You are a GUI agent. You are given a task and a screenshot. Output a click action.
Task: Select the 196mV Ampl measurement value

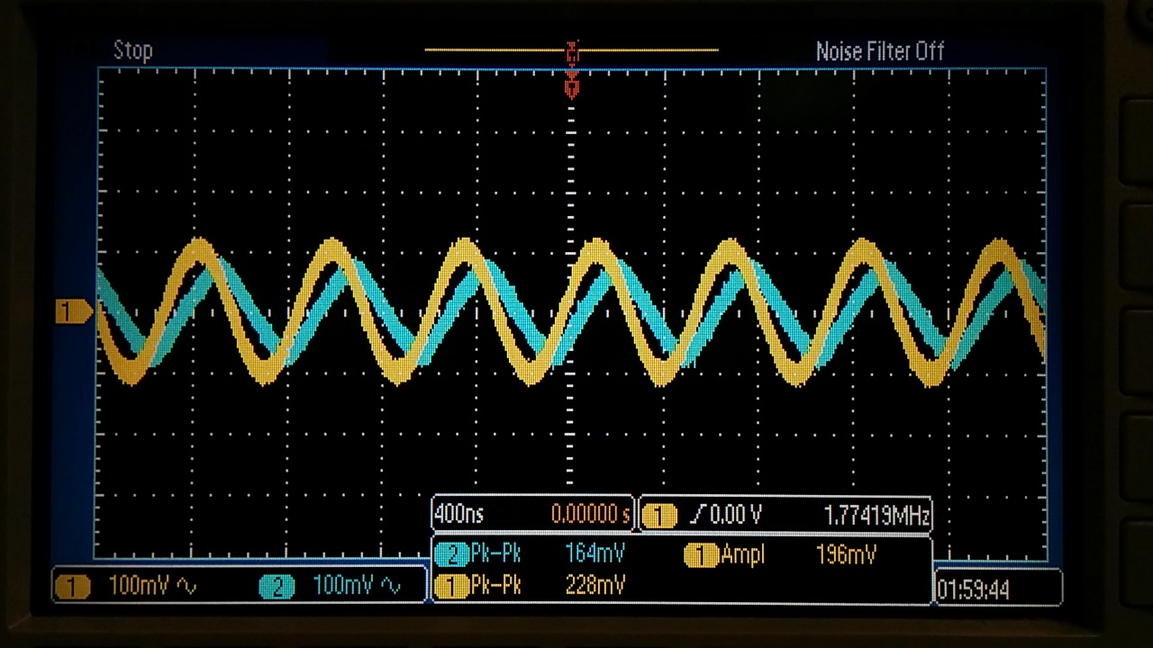point(846,554)
